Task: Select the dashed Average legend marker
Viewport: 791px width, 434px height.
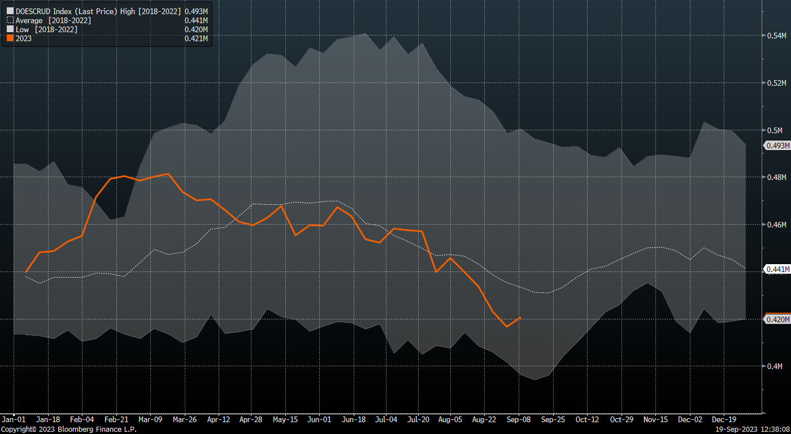Action: (10, 20)
